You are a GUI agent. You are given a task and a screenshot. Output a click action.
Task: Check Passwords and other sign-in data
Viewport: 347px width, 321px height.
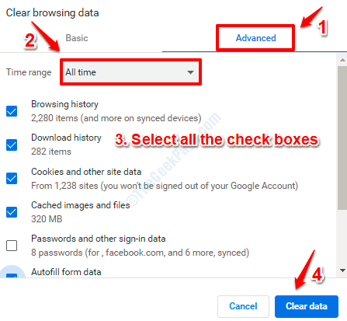(12, 246)
